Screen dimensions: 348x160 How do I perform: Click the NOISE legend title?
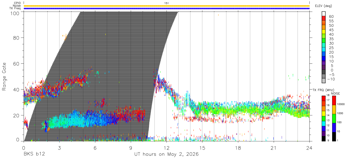coord(336,93)
